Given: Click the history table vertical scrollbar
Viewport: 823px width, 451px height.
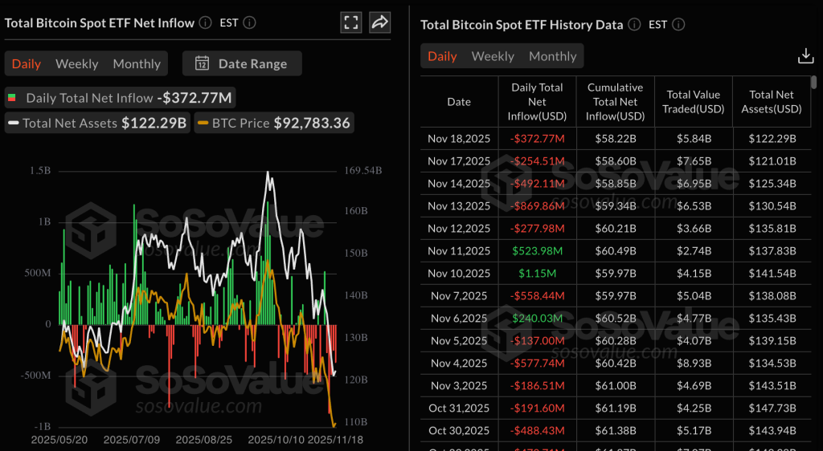Looking at the screenshot, I should click(813, 82).
